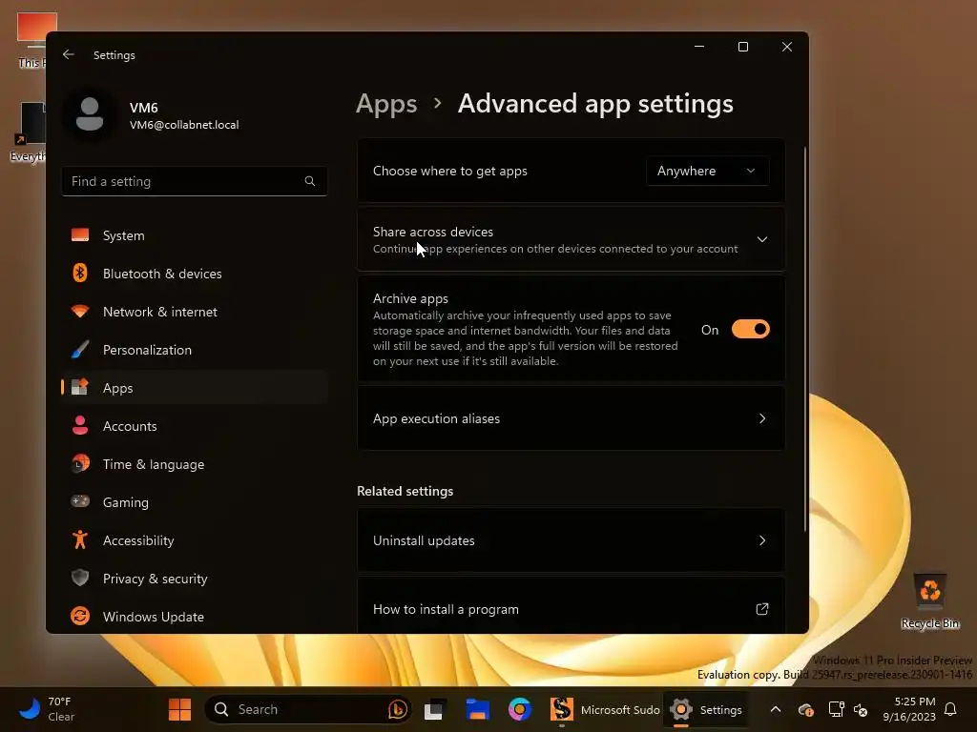
Task: Click the search magnifier in Find a setting
Action: [310, 181]
